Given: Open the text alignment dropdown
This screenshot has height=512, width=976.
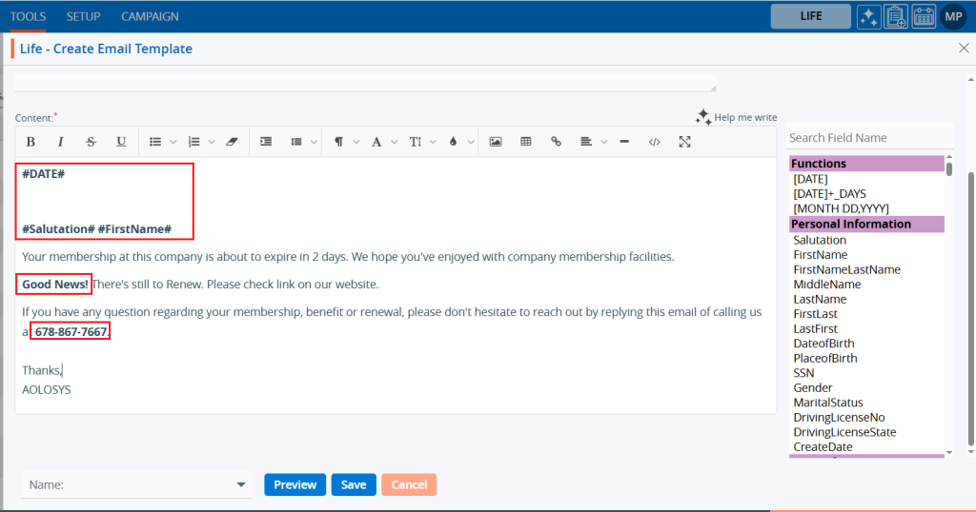Looking at the screenshot, I should click(x=592, y=142).
